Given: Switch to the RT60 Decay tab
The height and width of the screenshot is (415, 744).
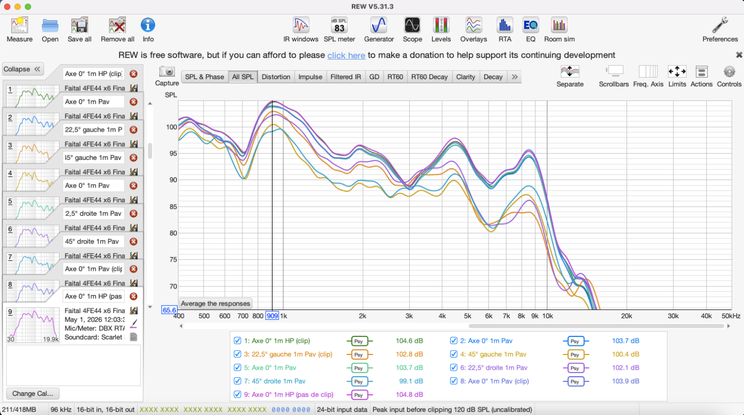Looking at the screenshot, I should coord(429,77).
